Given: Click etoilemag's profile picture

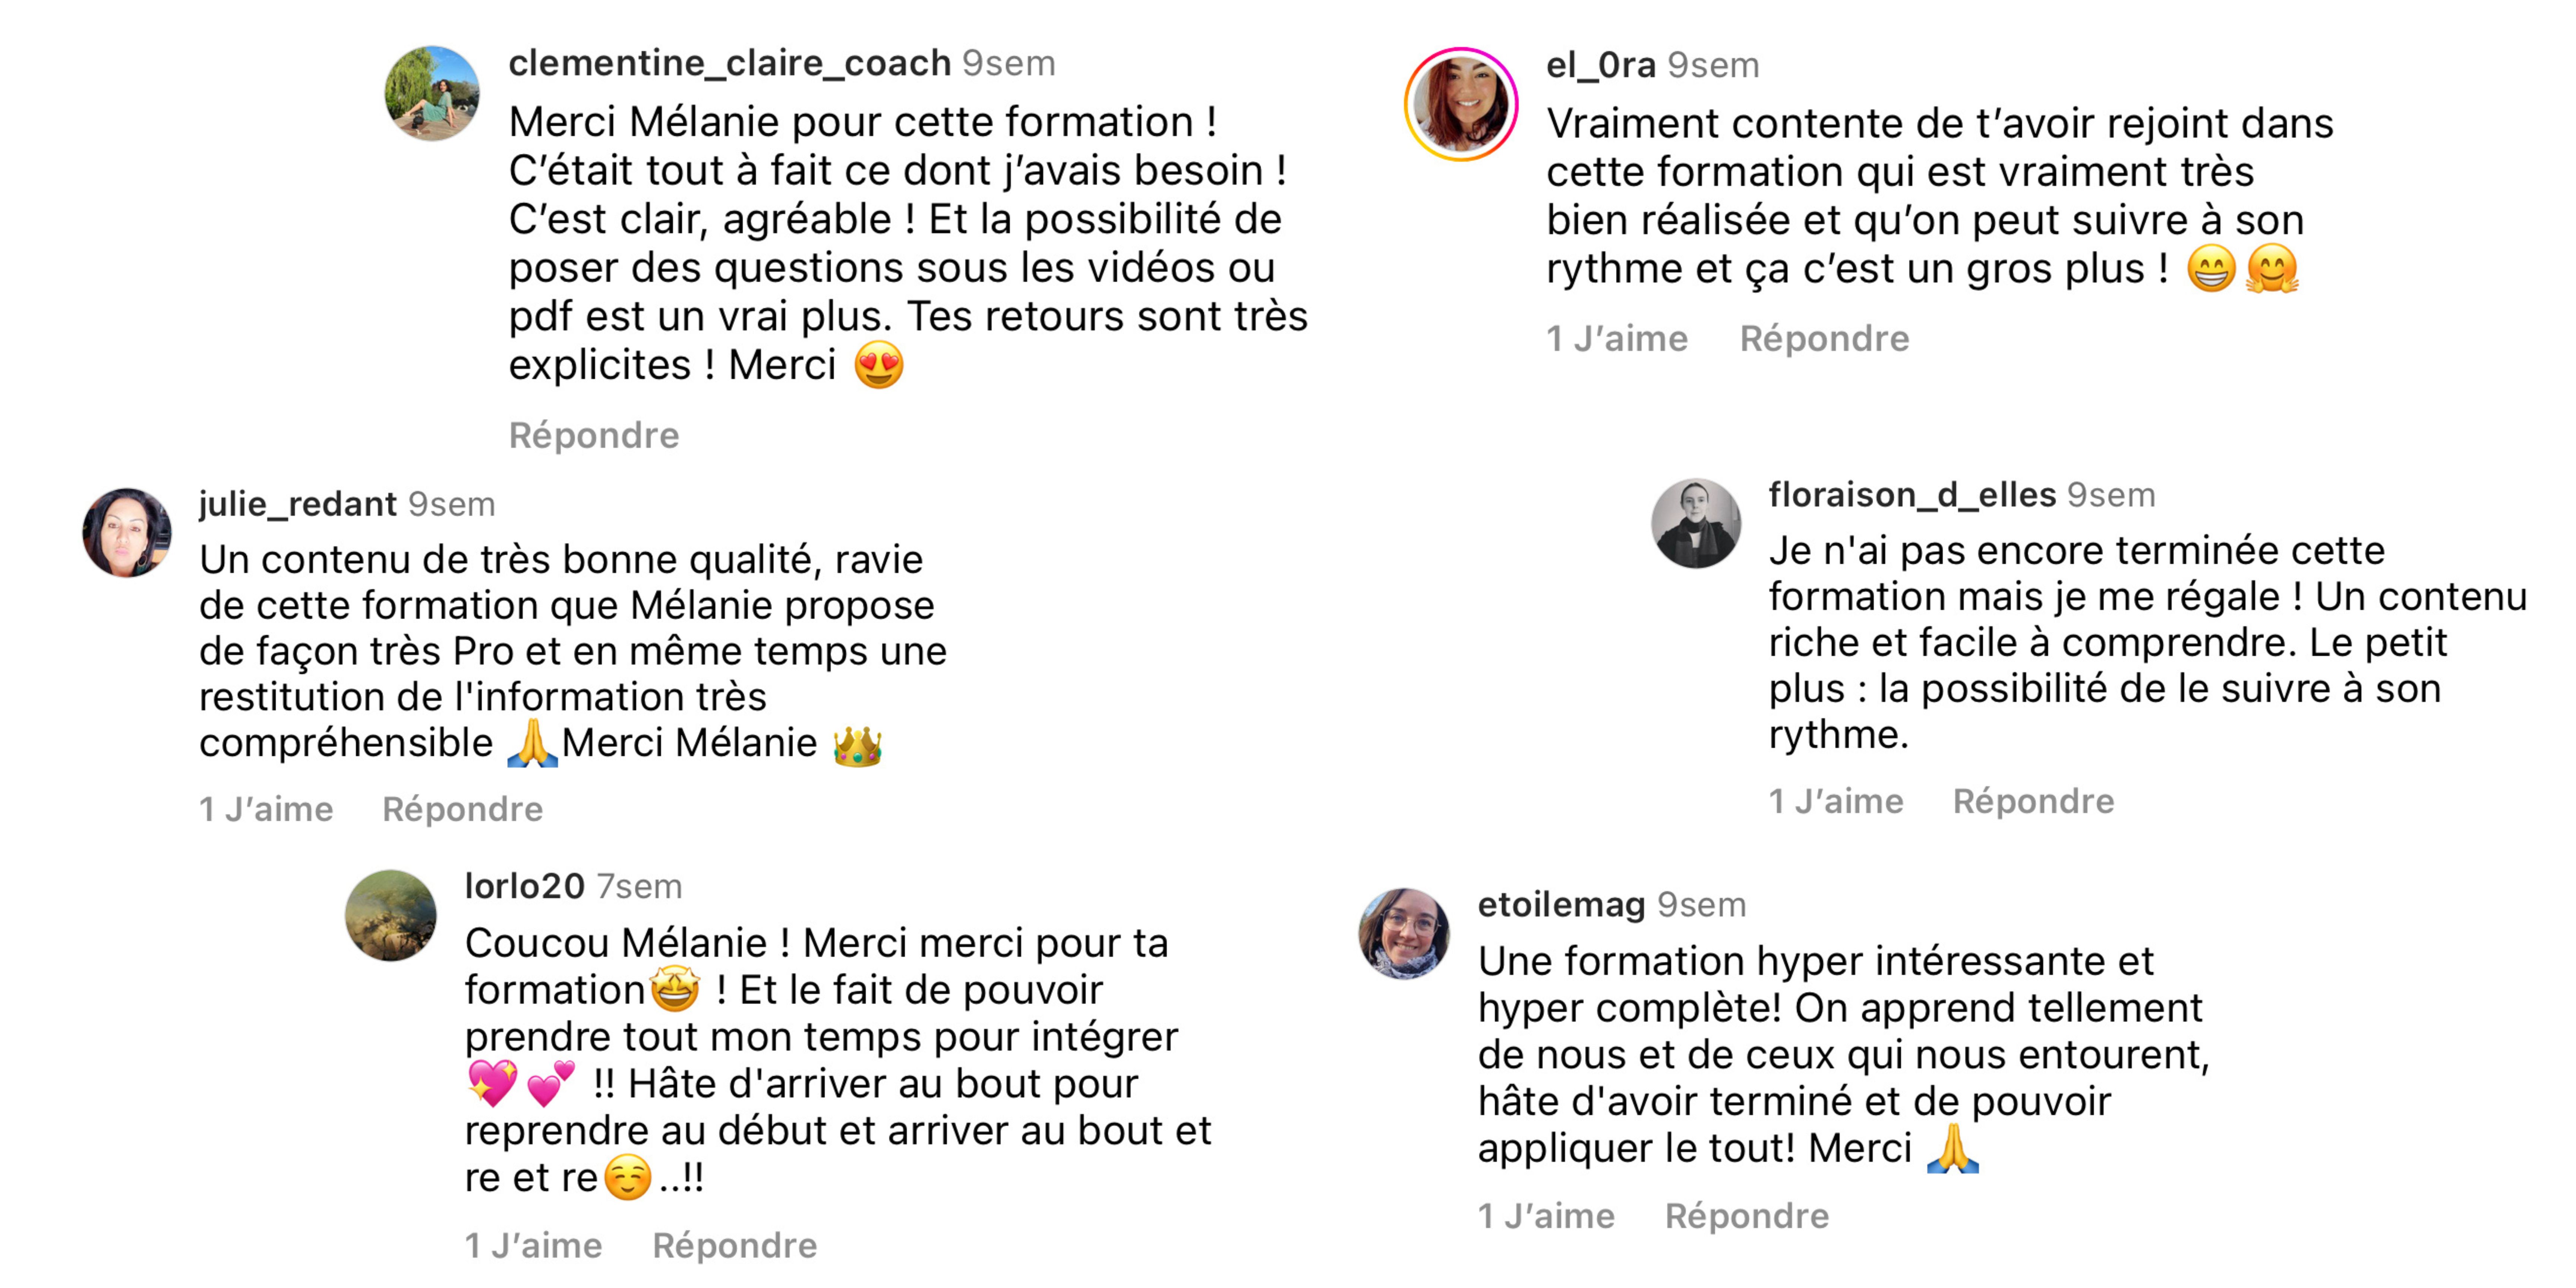Looking at the screenshot, I should click(1404, 933).
